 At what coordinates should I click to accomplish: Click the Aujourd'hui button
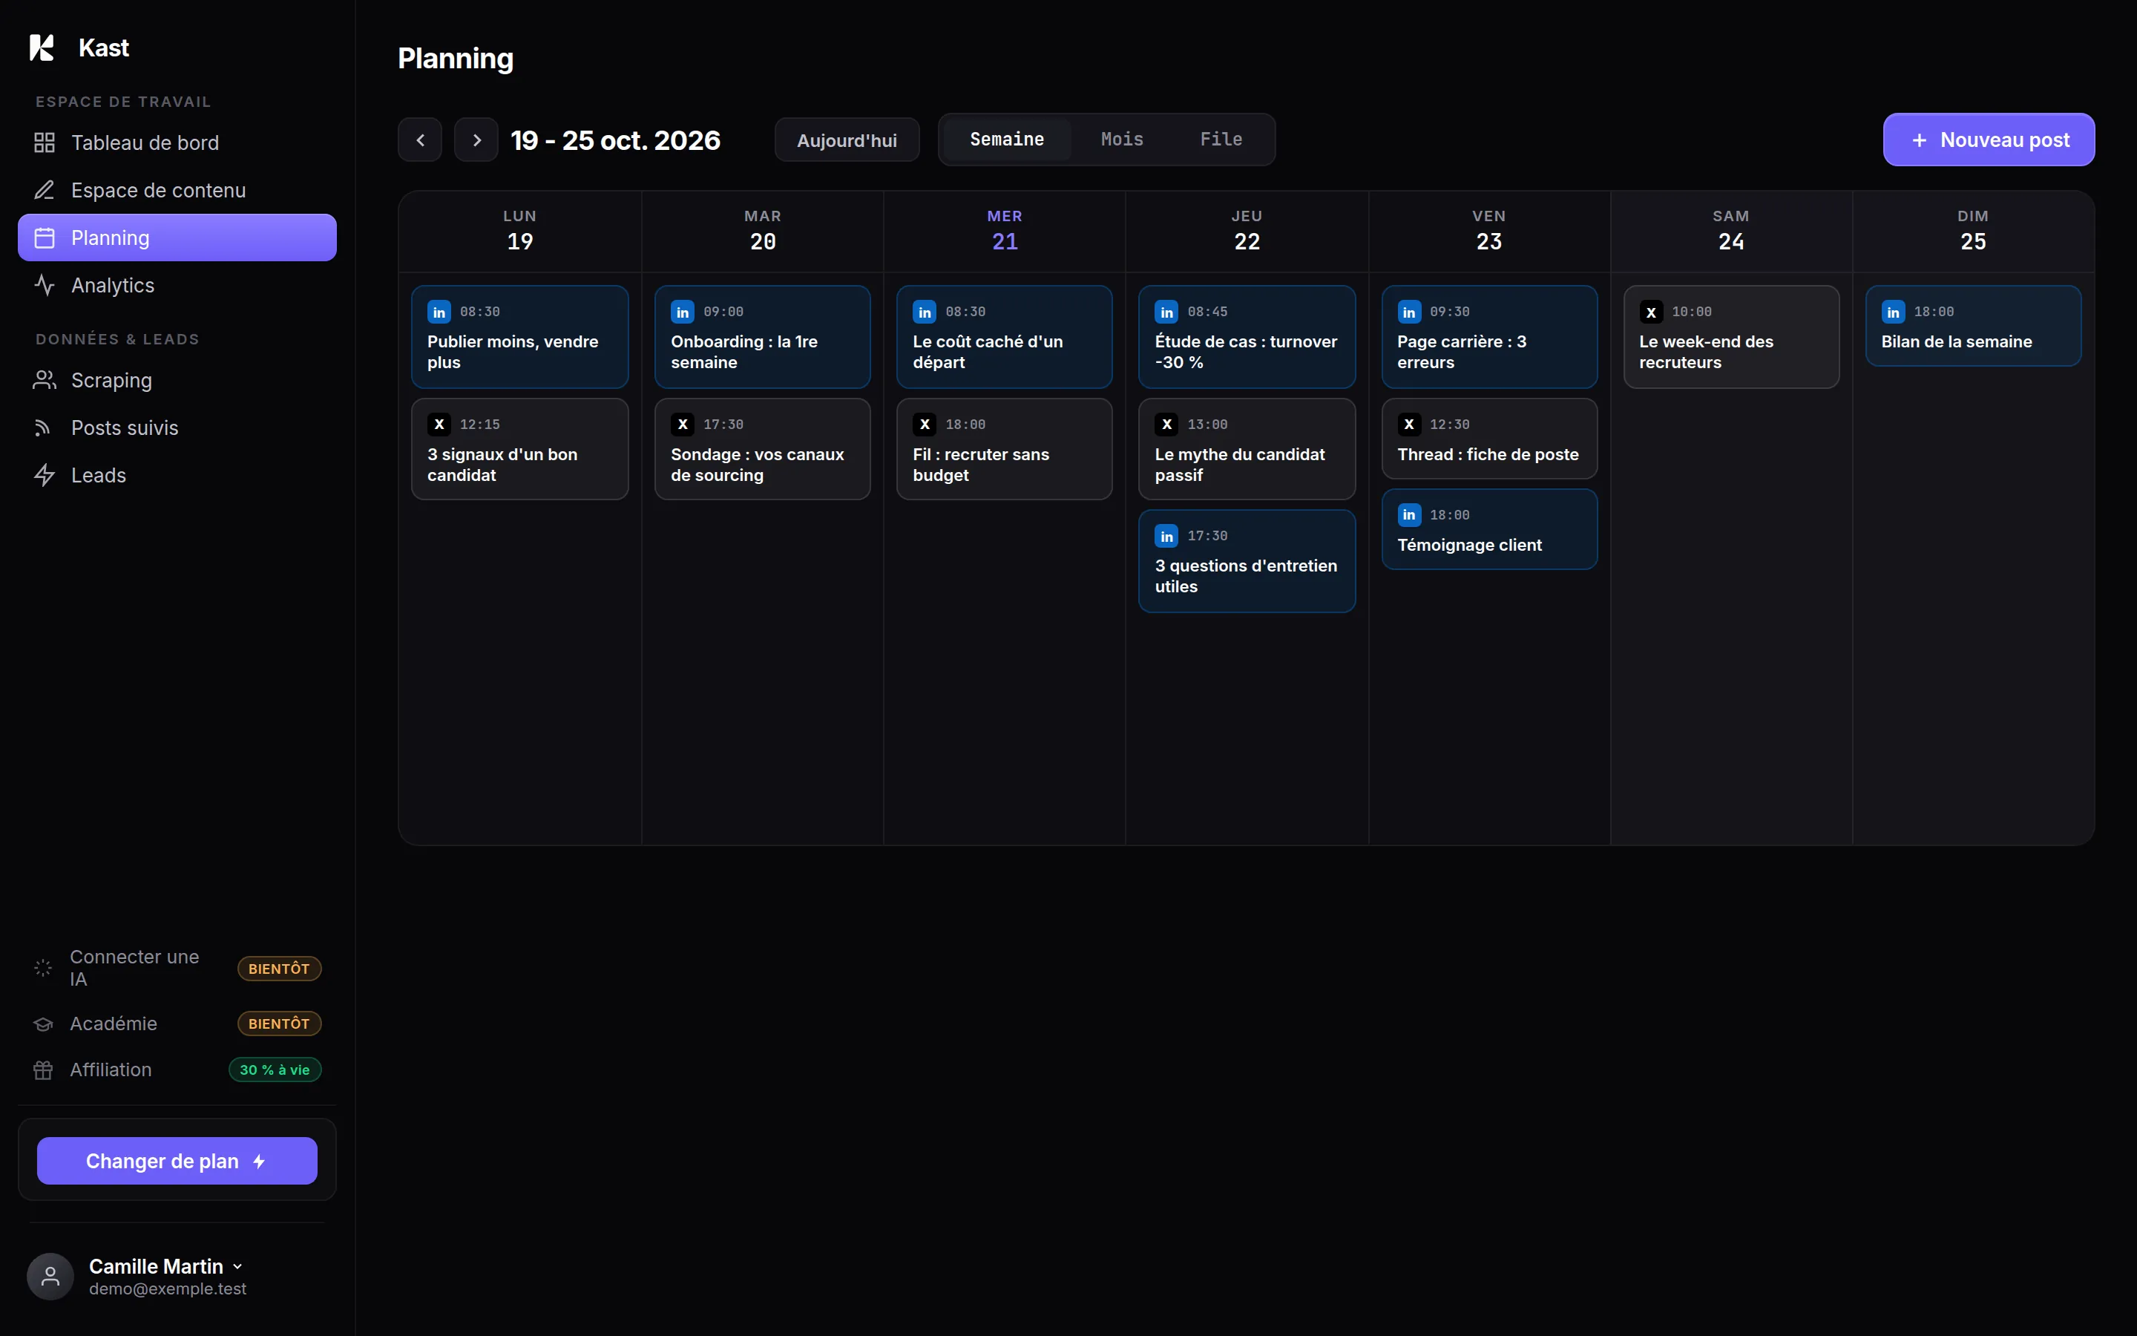(x=847, y=140)
